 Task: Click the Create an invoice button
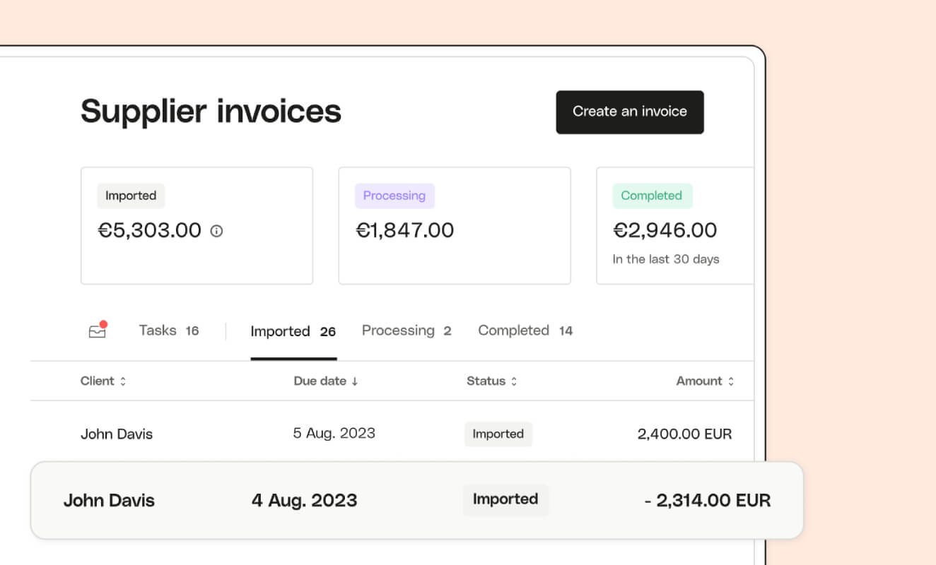pos(630,112)
